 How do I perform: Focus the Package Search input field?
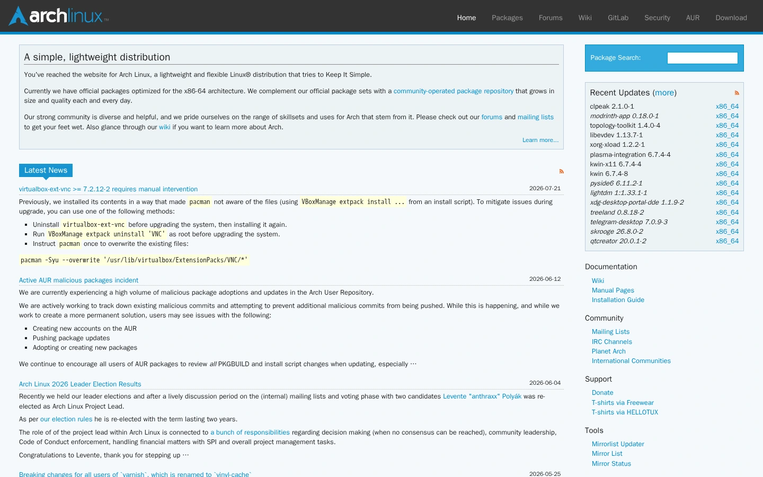[x=702, y=58]
